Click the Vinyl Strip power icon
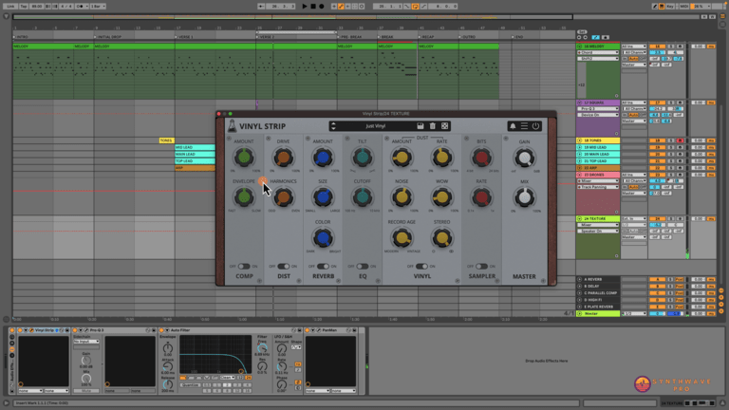 (535, 126)
